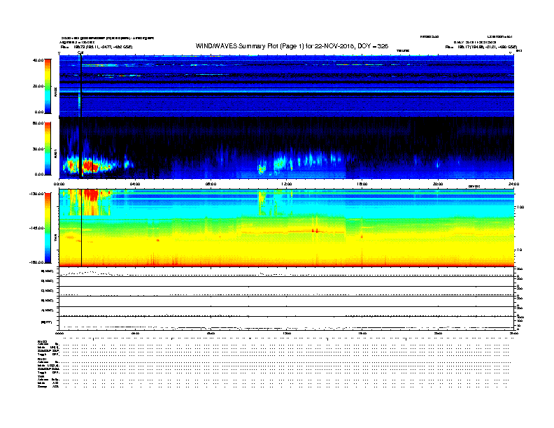Click the spacecraft position text at top right
Image resolution: width=554 pixels, height=428 pixels.
click(x=481, y=47)
